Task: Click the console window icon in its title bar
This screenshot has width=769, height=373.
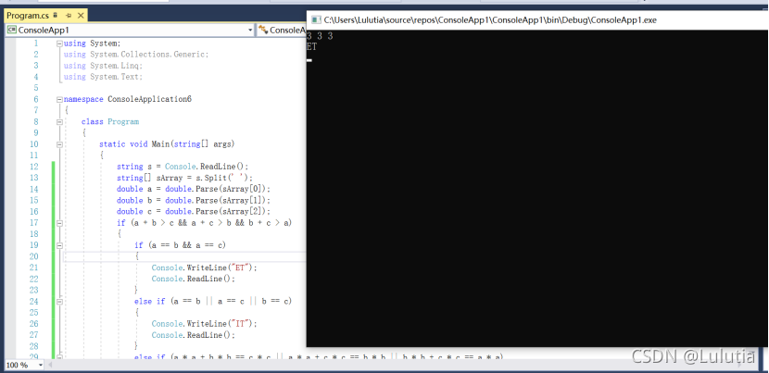Action: [x=315, y=20]
